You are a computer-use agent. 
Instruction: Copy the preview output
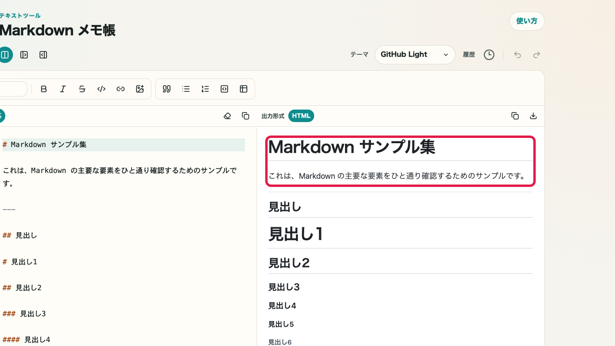515,116
